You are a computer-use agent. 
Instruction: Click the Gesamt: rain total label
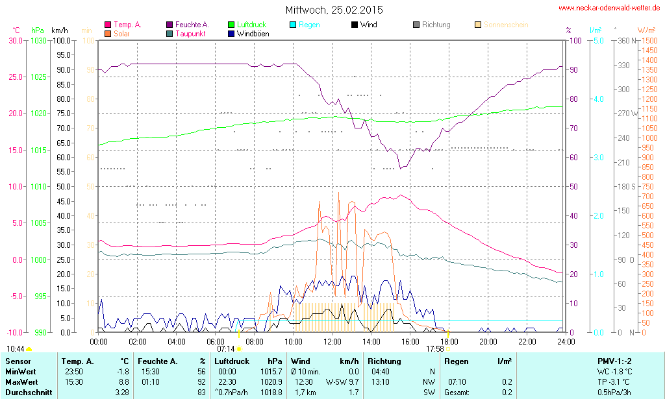pyautogui.click(x=456, y=392)
